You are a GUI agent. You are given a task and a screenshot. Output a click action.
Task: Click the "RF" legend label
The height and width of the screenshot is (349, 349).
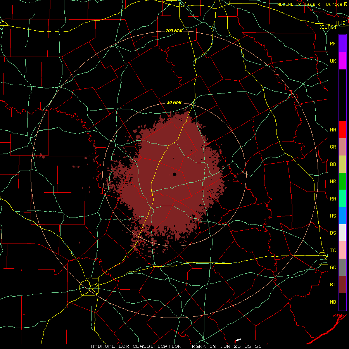[333, 43]
